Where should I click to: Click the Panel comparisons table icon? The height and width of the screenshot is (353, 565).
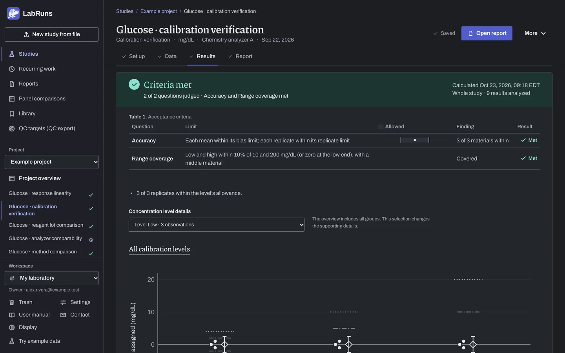pyautogui.click(x=12, y=99)
